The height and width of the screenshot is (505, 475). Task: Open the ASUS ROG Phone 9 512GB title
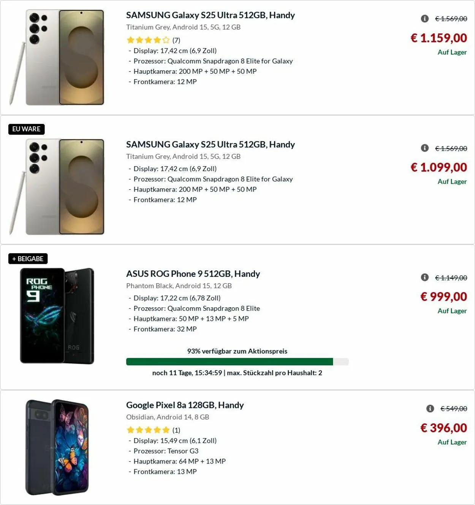click(x=193, y=274)
